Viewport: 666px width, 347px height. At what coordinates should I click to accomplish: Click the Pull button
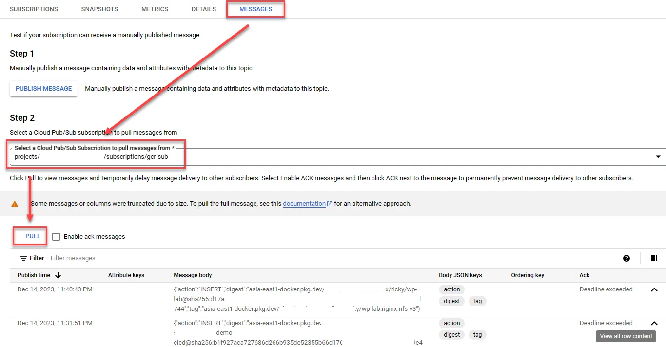(x=33, y=236)
